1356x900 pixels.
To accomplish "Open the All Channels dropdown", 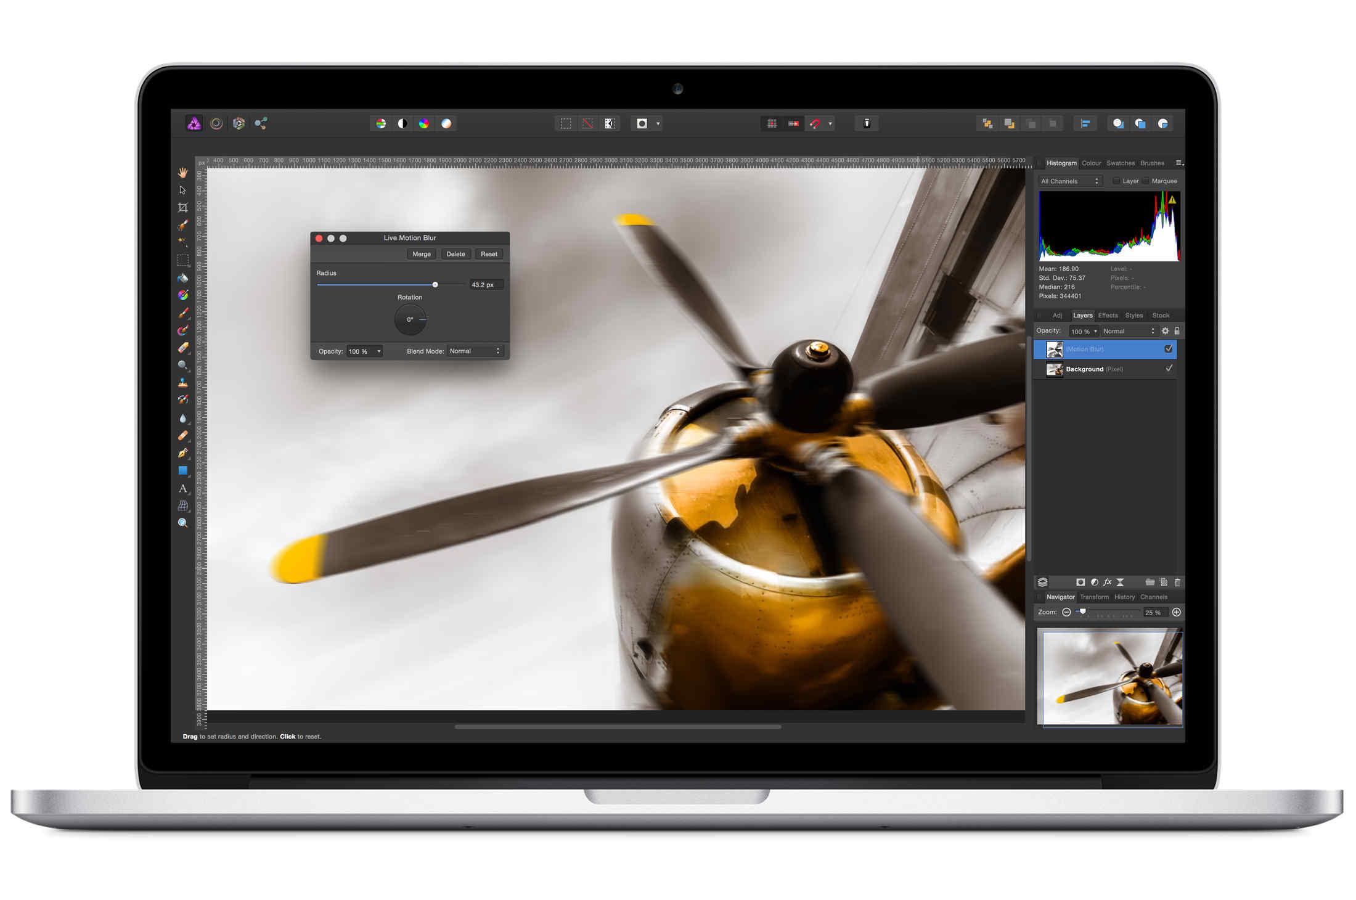I will [1070, 181].
